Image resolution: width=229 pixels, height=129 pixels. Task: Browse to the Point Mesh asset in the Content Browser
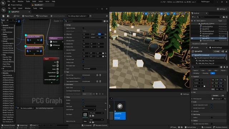click(93, 116)
